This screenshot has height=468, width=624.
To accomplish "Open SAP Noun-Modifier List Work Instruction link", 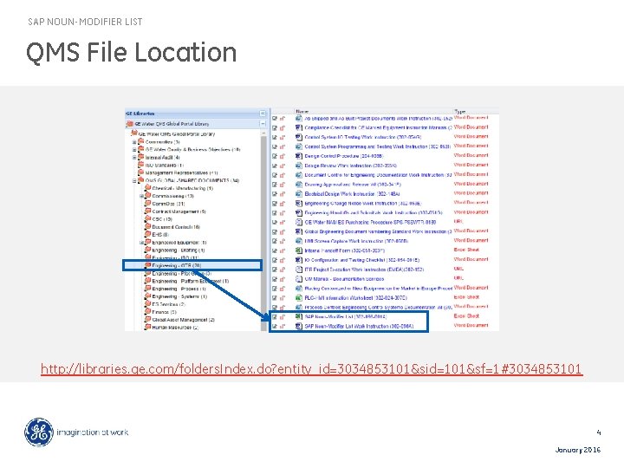I will point(360,327).
